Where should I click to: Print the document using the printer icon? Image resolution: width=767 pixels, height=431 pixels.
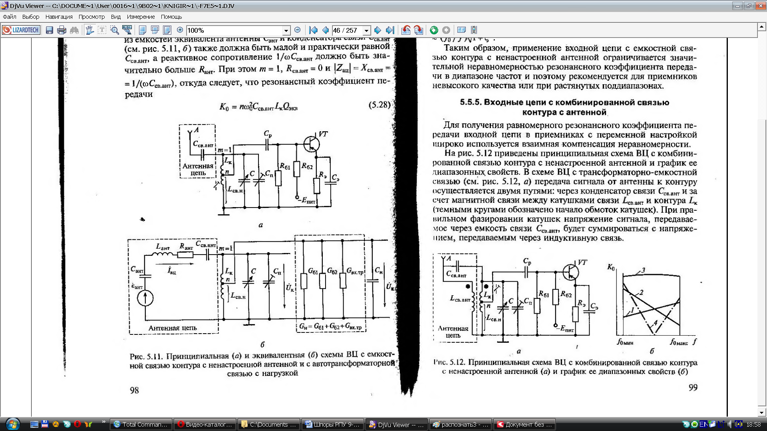[62, 30]
